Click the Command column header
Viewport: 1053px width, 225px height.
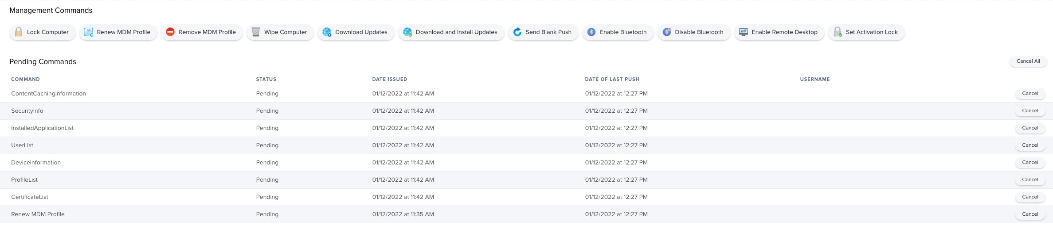tap(25, 79)
